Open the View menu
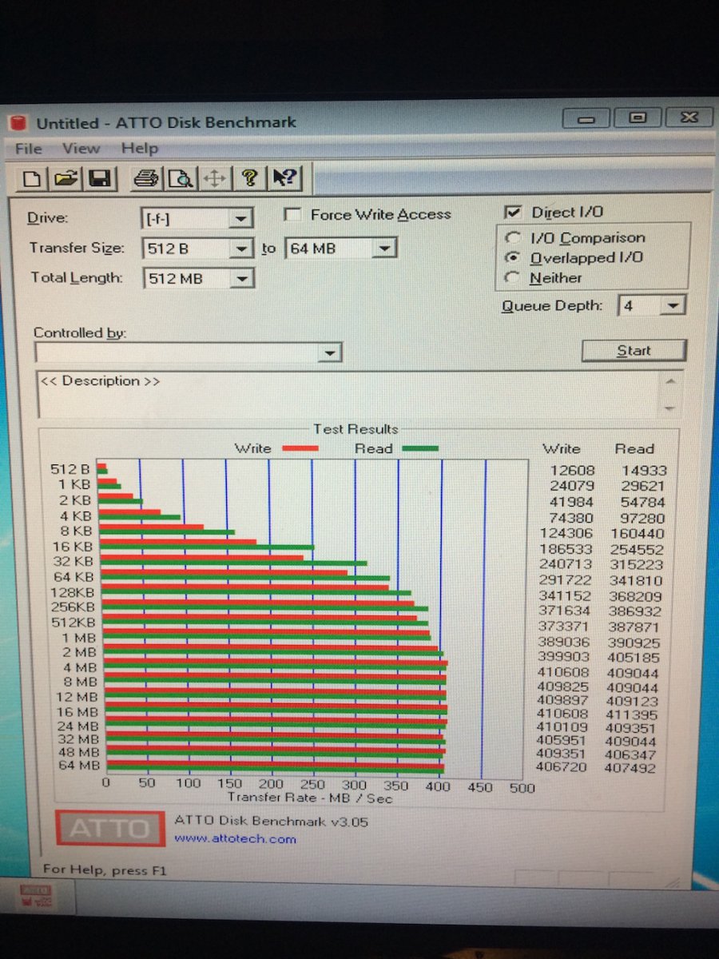Viewport: 719px width, 959px height. coord(81,149)
